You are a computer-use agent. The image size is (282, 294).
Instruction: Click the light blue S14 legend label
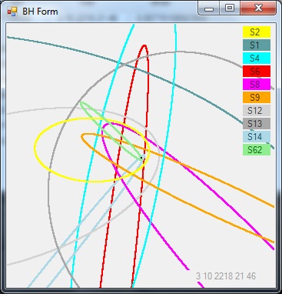coord(257,137)
